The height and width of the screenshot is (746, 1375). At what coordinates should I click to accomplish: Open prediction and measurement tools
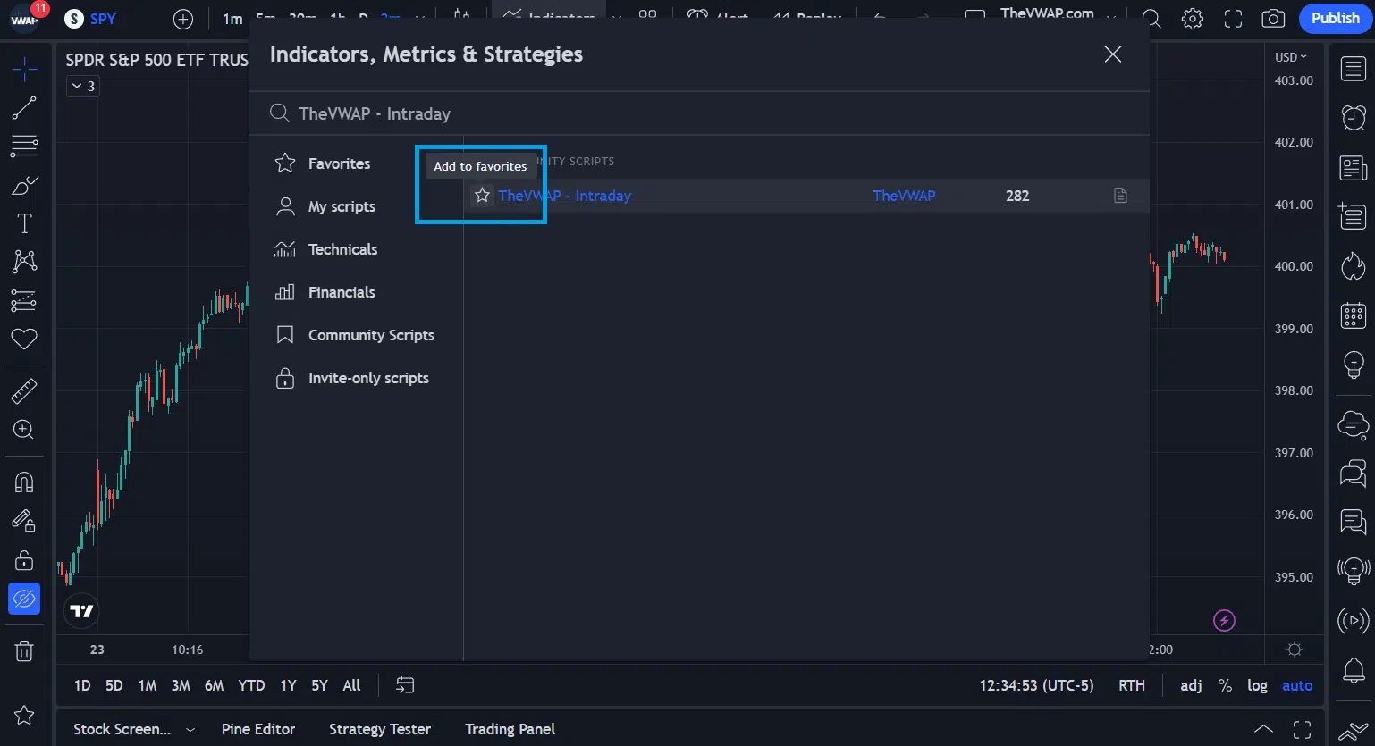(x=24, y=300)
